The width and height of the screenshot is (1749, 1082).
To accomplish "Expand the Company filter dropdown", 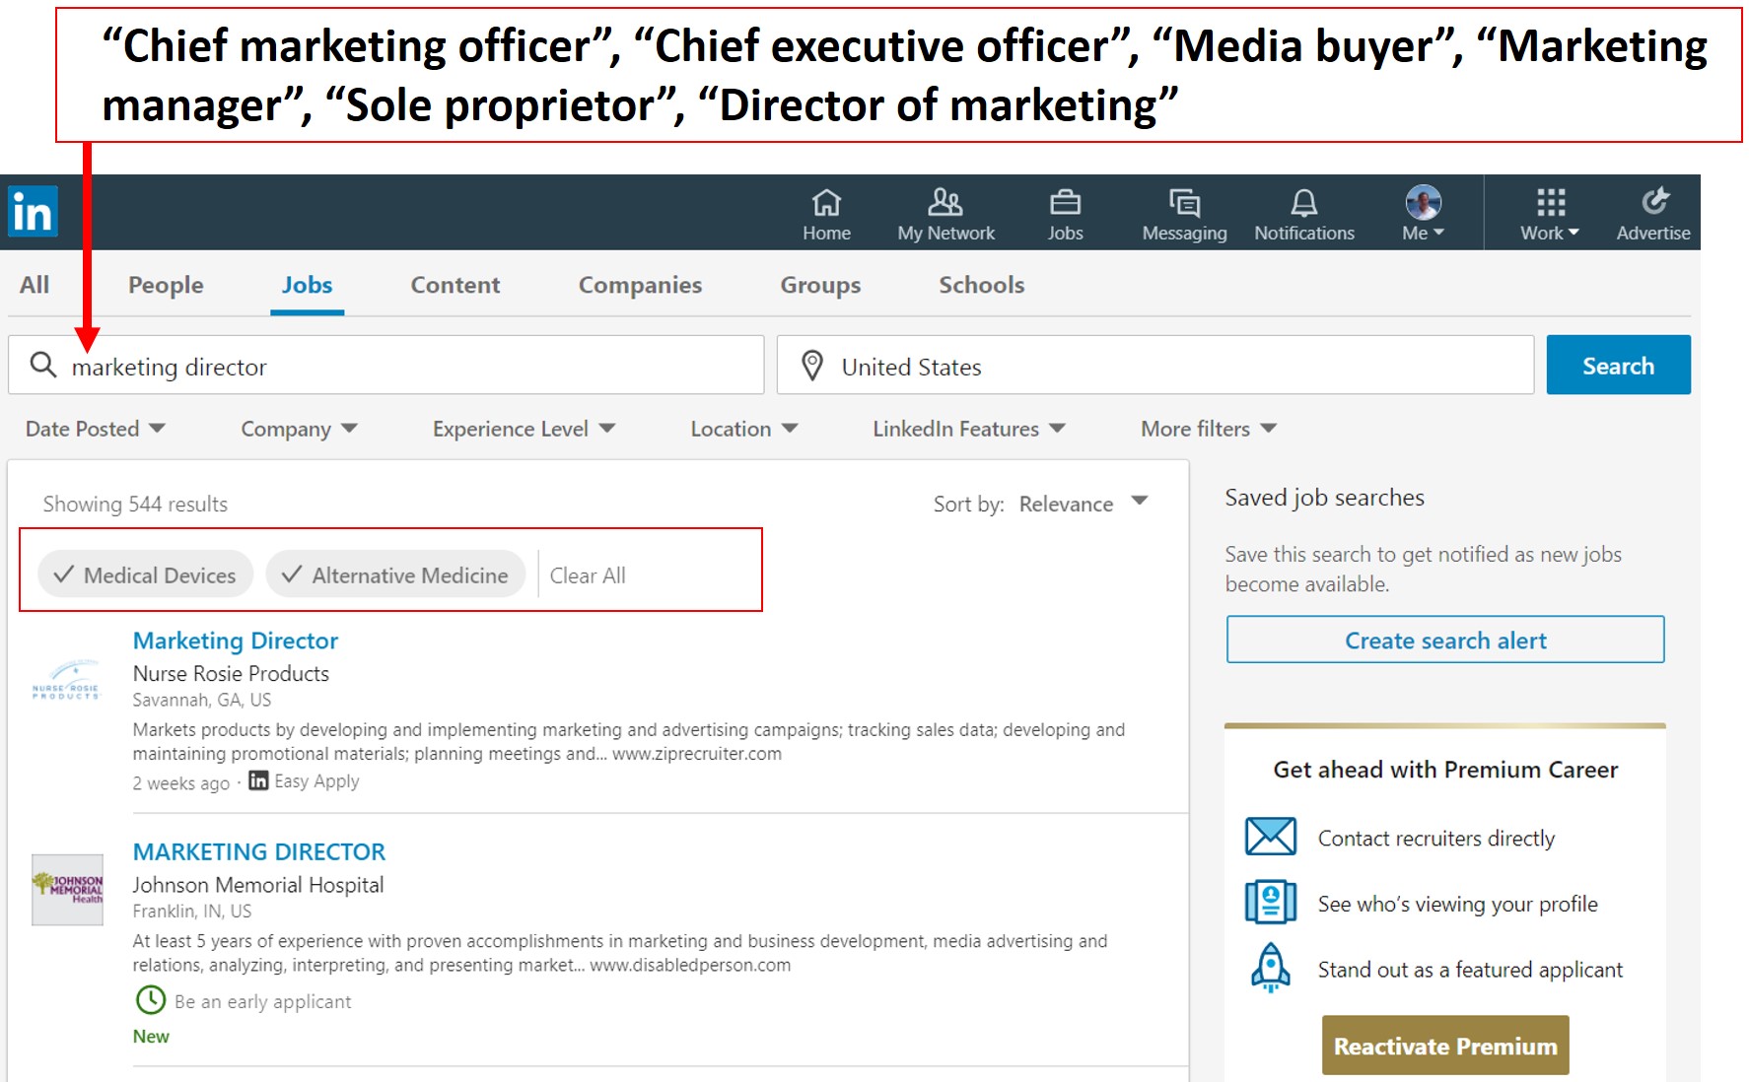I will tap(299, 429).
